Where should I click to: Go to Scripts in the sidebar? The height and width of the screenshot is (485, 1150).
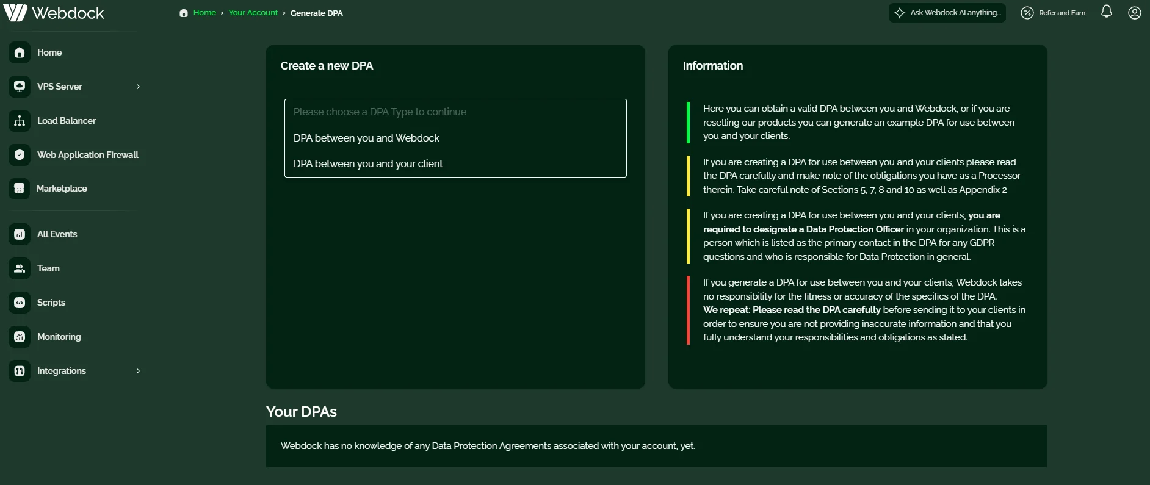tap(51, 303)
